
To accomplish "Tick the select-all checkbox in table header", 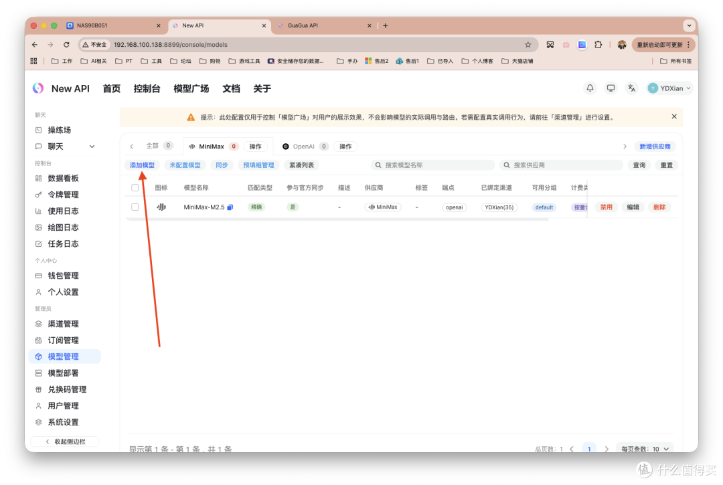I will pyautogui.click(x=135, y=187).
